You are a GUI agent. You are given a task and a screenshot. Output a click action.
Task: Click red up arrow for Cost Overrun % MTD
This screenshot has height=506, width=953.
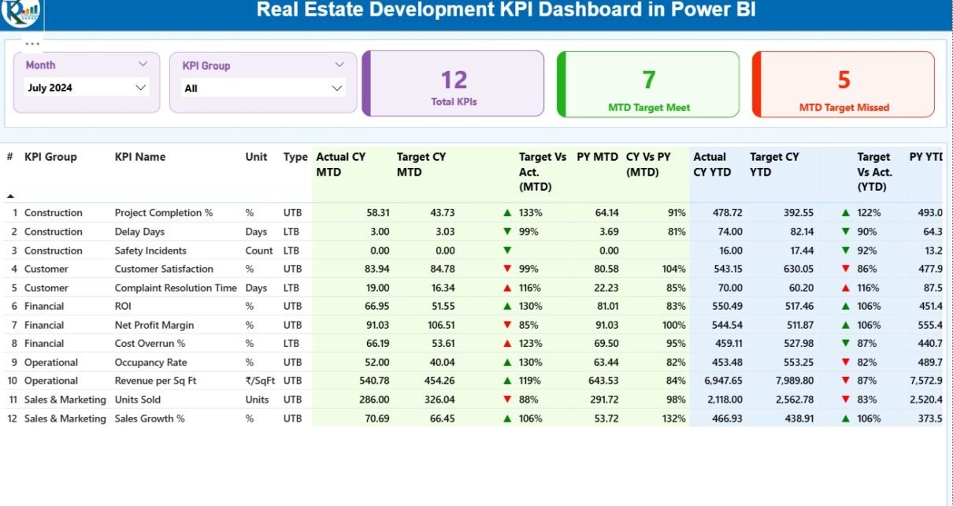coord(507,344)
